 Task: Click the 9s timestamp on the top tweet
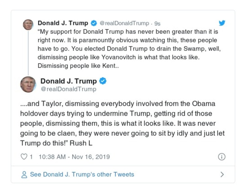[x=157, y=23]
